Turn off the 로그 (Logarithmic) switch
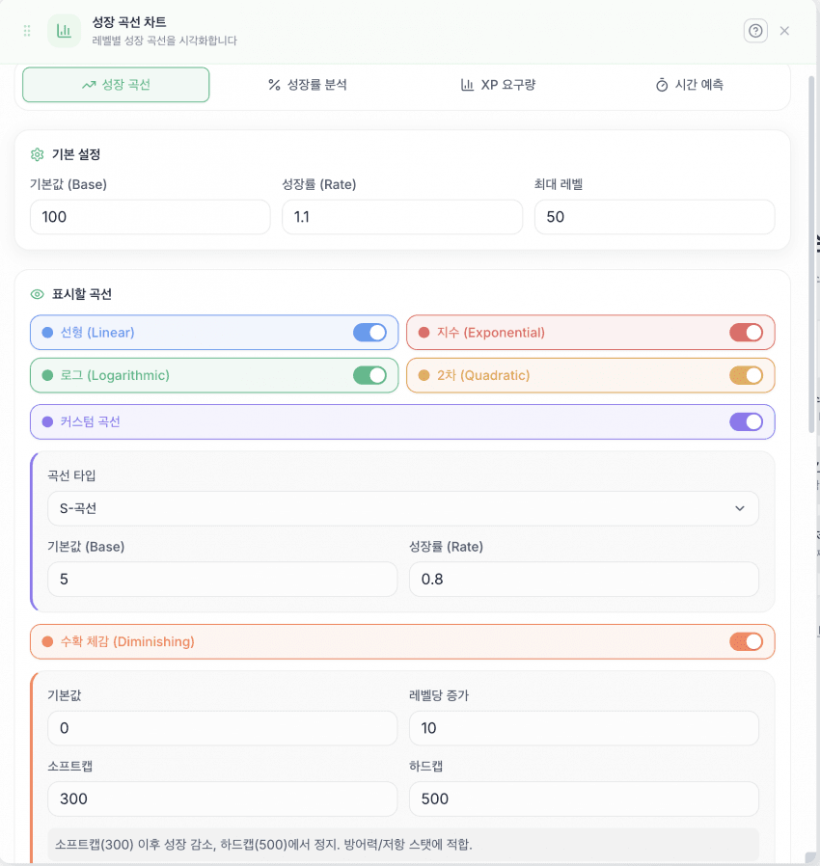The width and height of the screenshot is (820, 866). point(369,375)
